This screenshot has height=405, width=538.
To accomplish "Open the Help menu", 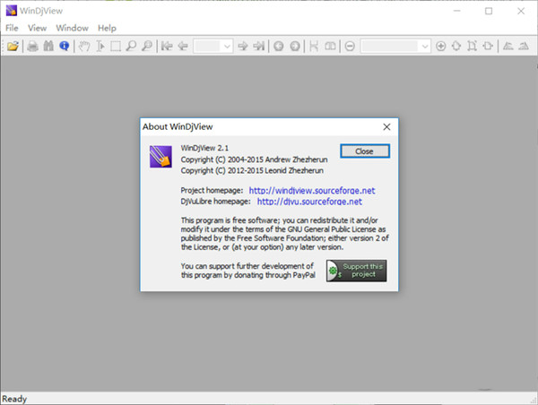I will point(108,28).
